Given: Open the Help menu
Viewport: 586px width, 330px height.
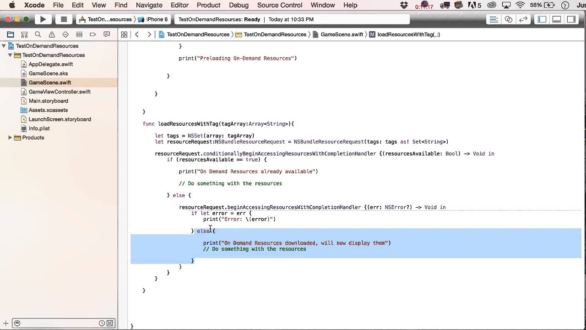Looking at the screenshot, I should (x=350, y=5).
